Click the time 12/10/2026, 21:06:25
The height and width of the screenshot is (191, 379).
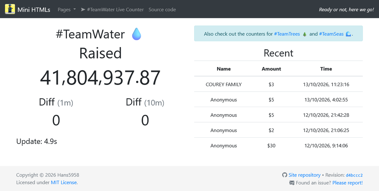[x=326, y=130]
